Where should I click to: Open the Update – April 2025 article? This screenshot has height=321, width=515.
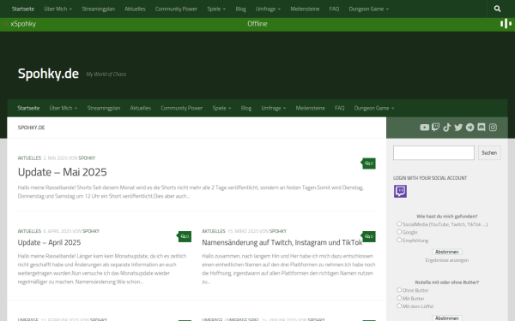[x=49, y=242]
